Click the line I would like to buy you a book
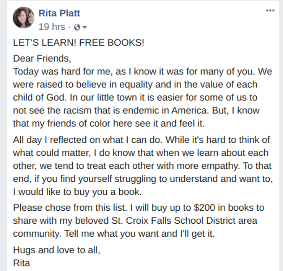283x271 pixels. 77,192
